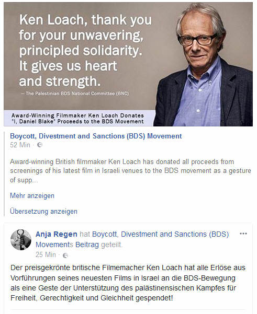Click the 52 Min timestamp

pos(20,145)
